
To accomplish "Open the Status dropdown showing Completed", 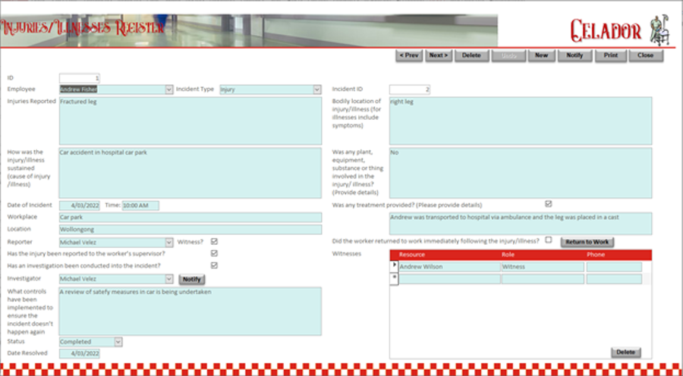I will point(118,342).
